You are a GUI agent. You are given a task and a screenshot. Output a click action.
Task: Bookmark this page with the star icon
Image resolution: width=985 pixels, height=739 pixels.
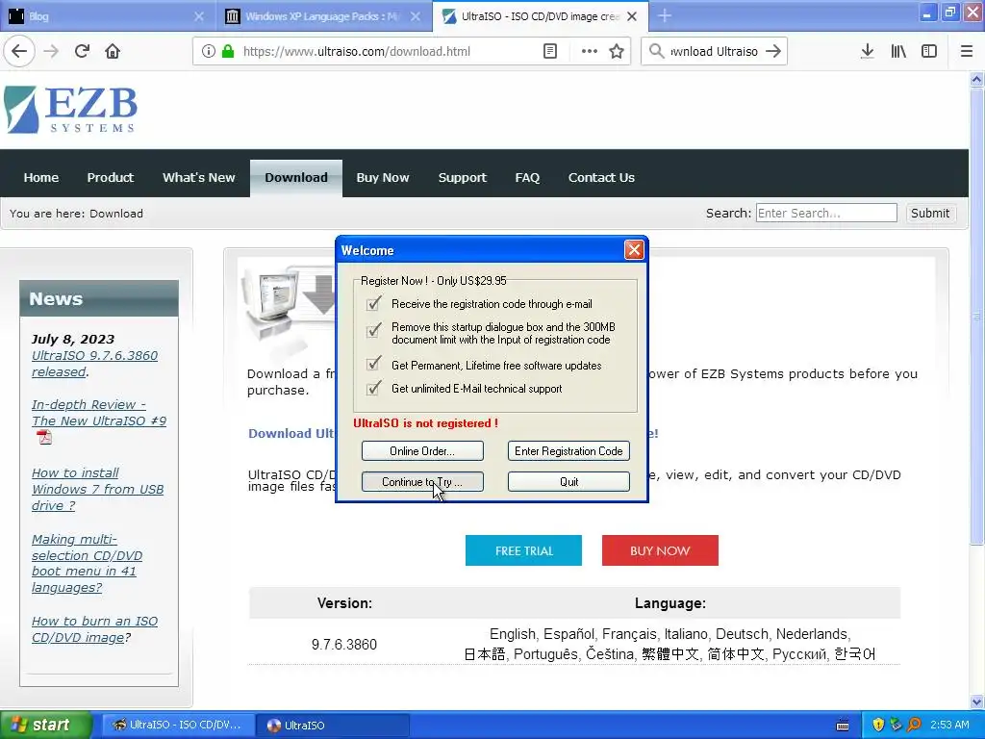point(617,51)
